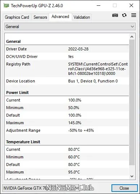Open the Validation tab
The height and width of the screenshot is (194, 140).
[x=82, y=17]
